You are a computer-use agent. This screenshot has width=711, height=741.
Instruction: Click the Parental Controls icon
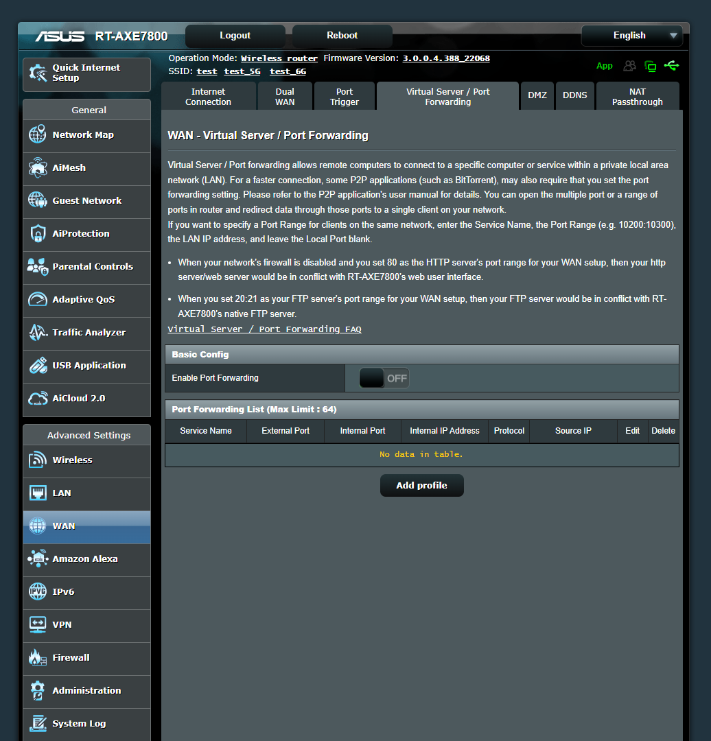coord(38,266)
